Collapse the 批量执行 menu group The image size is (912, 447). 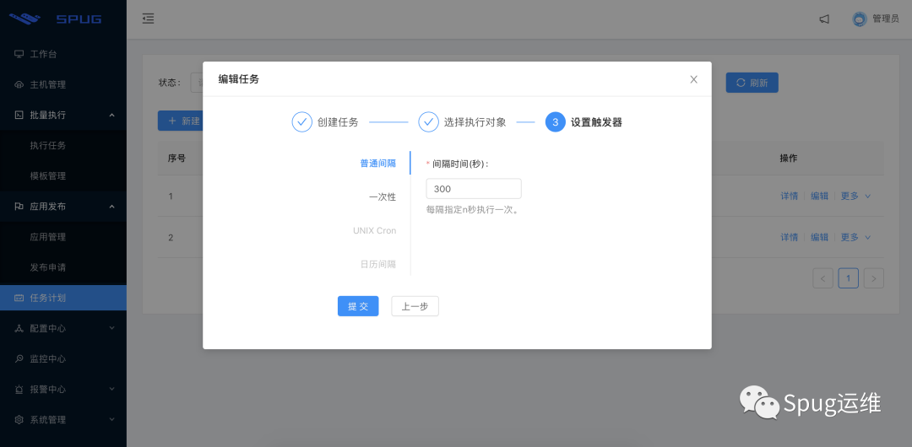[62, 115]
